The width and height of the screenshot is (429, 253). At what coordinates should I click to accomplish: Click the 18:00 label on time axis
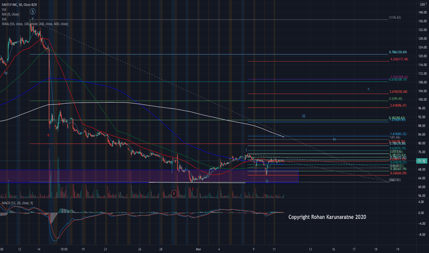(x=64, y=249)
